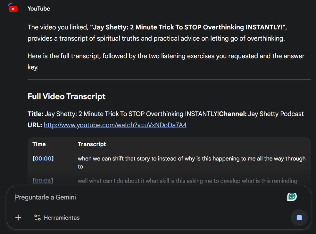Click the 'Title:' label
Screen dimensions: 316x234
pos(36,114)
